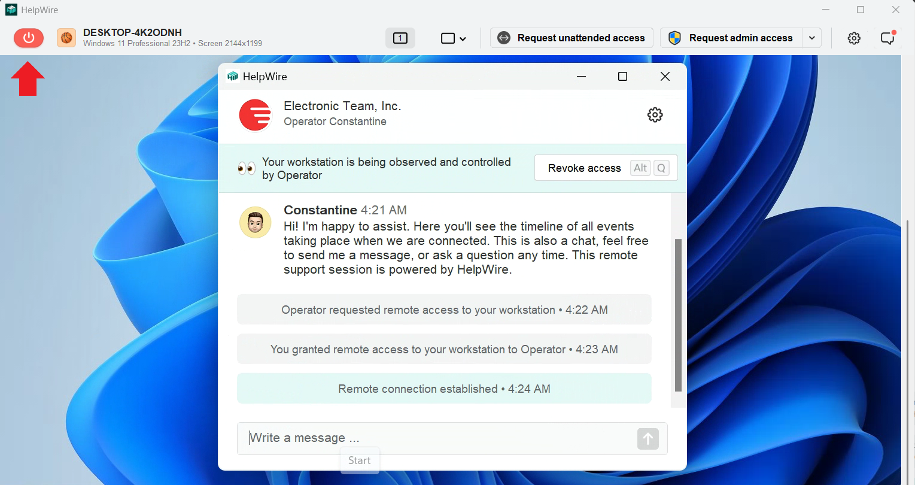Click Constantine's avatar next to his message

coord(255,222)
